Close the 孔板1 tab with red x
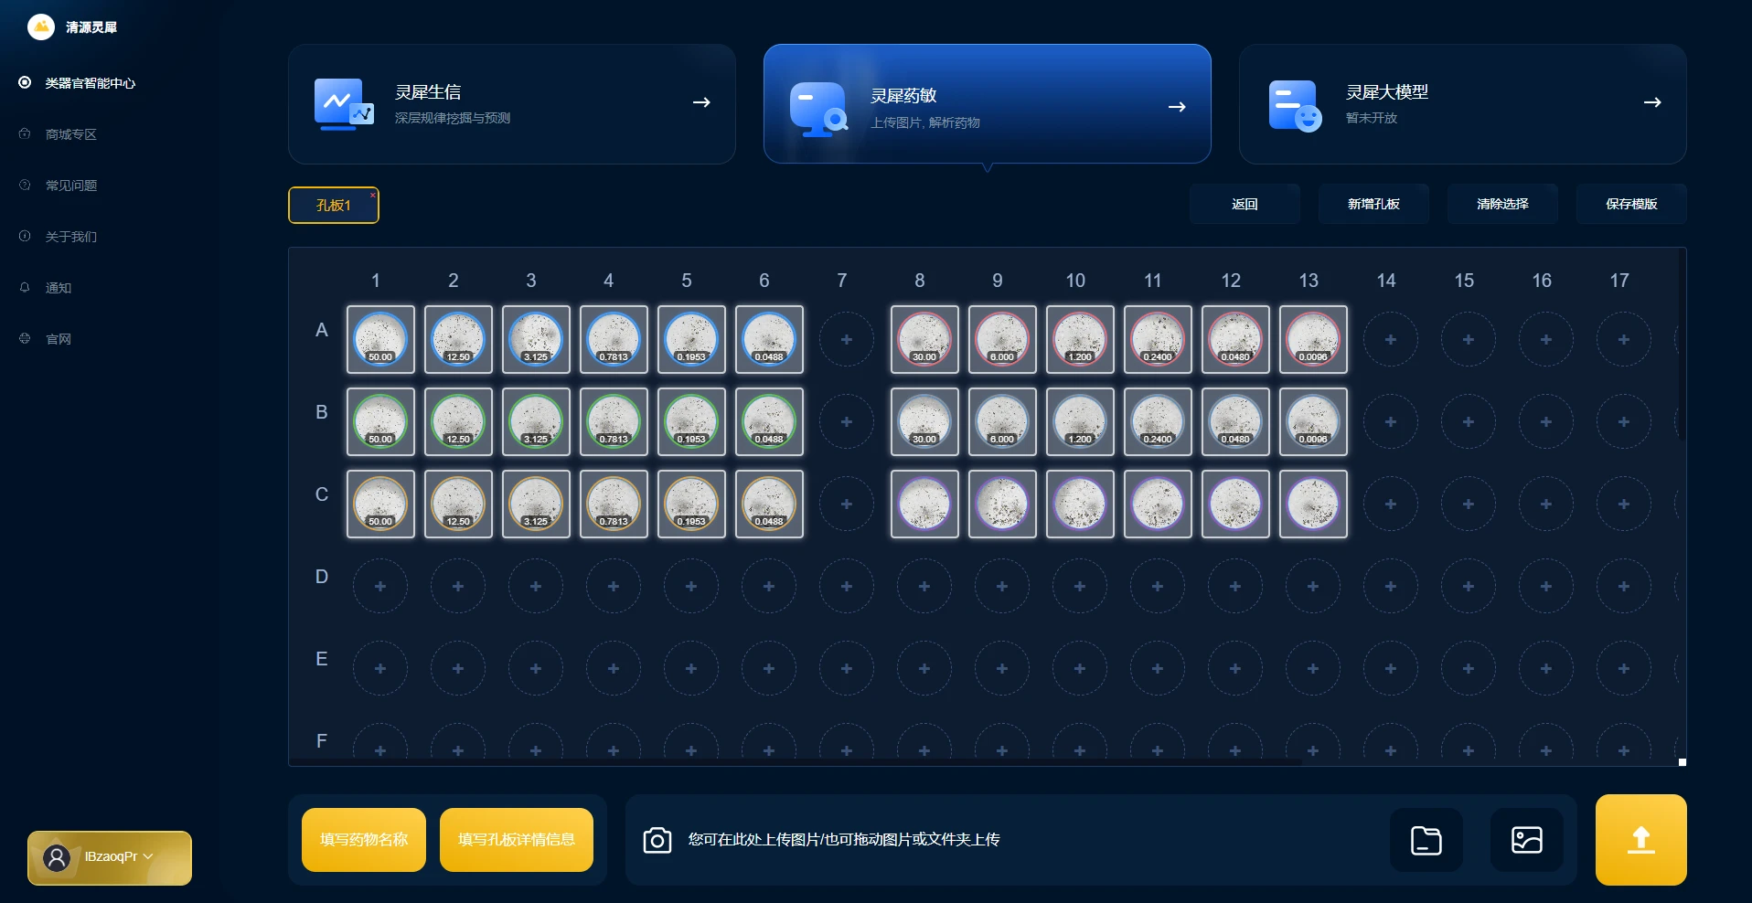Image resolution: width=1752 pixels, height=903 pixels. click(372, 195)
